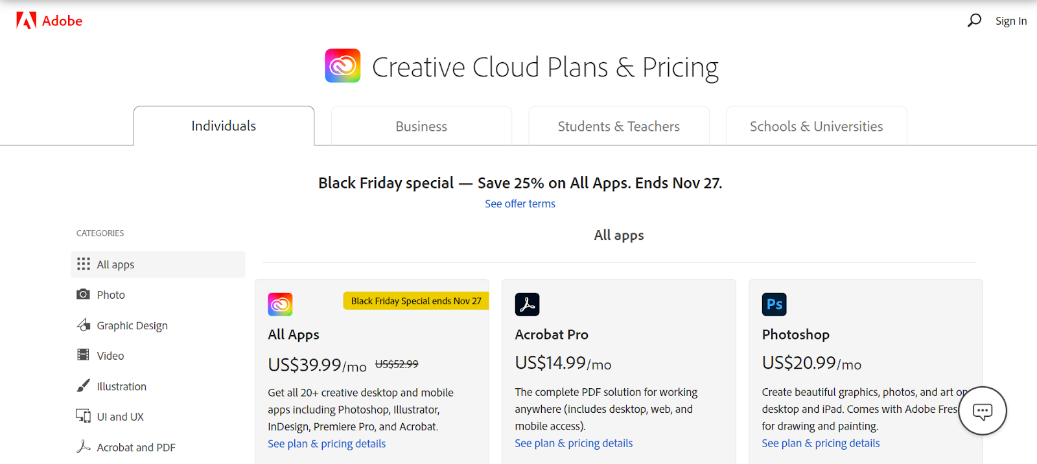The width and height of the screenshot is (1037, 464).
Task: Click the All Apps card Creative Cloud icon
Action: pyautogui.click(x=280, y=304)
